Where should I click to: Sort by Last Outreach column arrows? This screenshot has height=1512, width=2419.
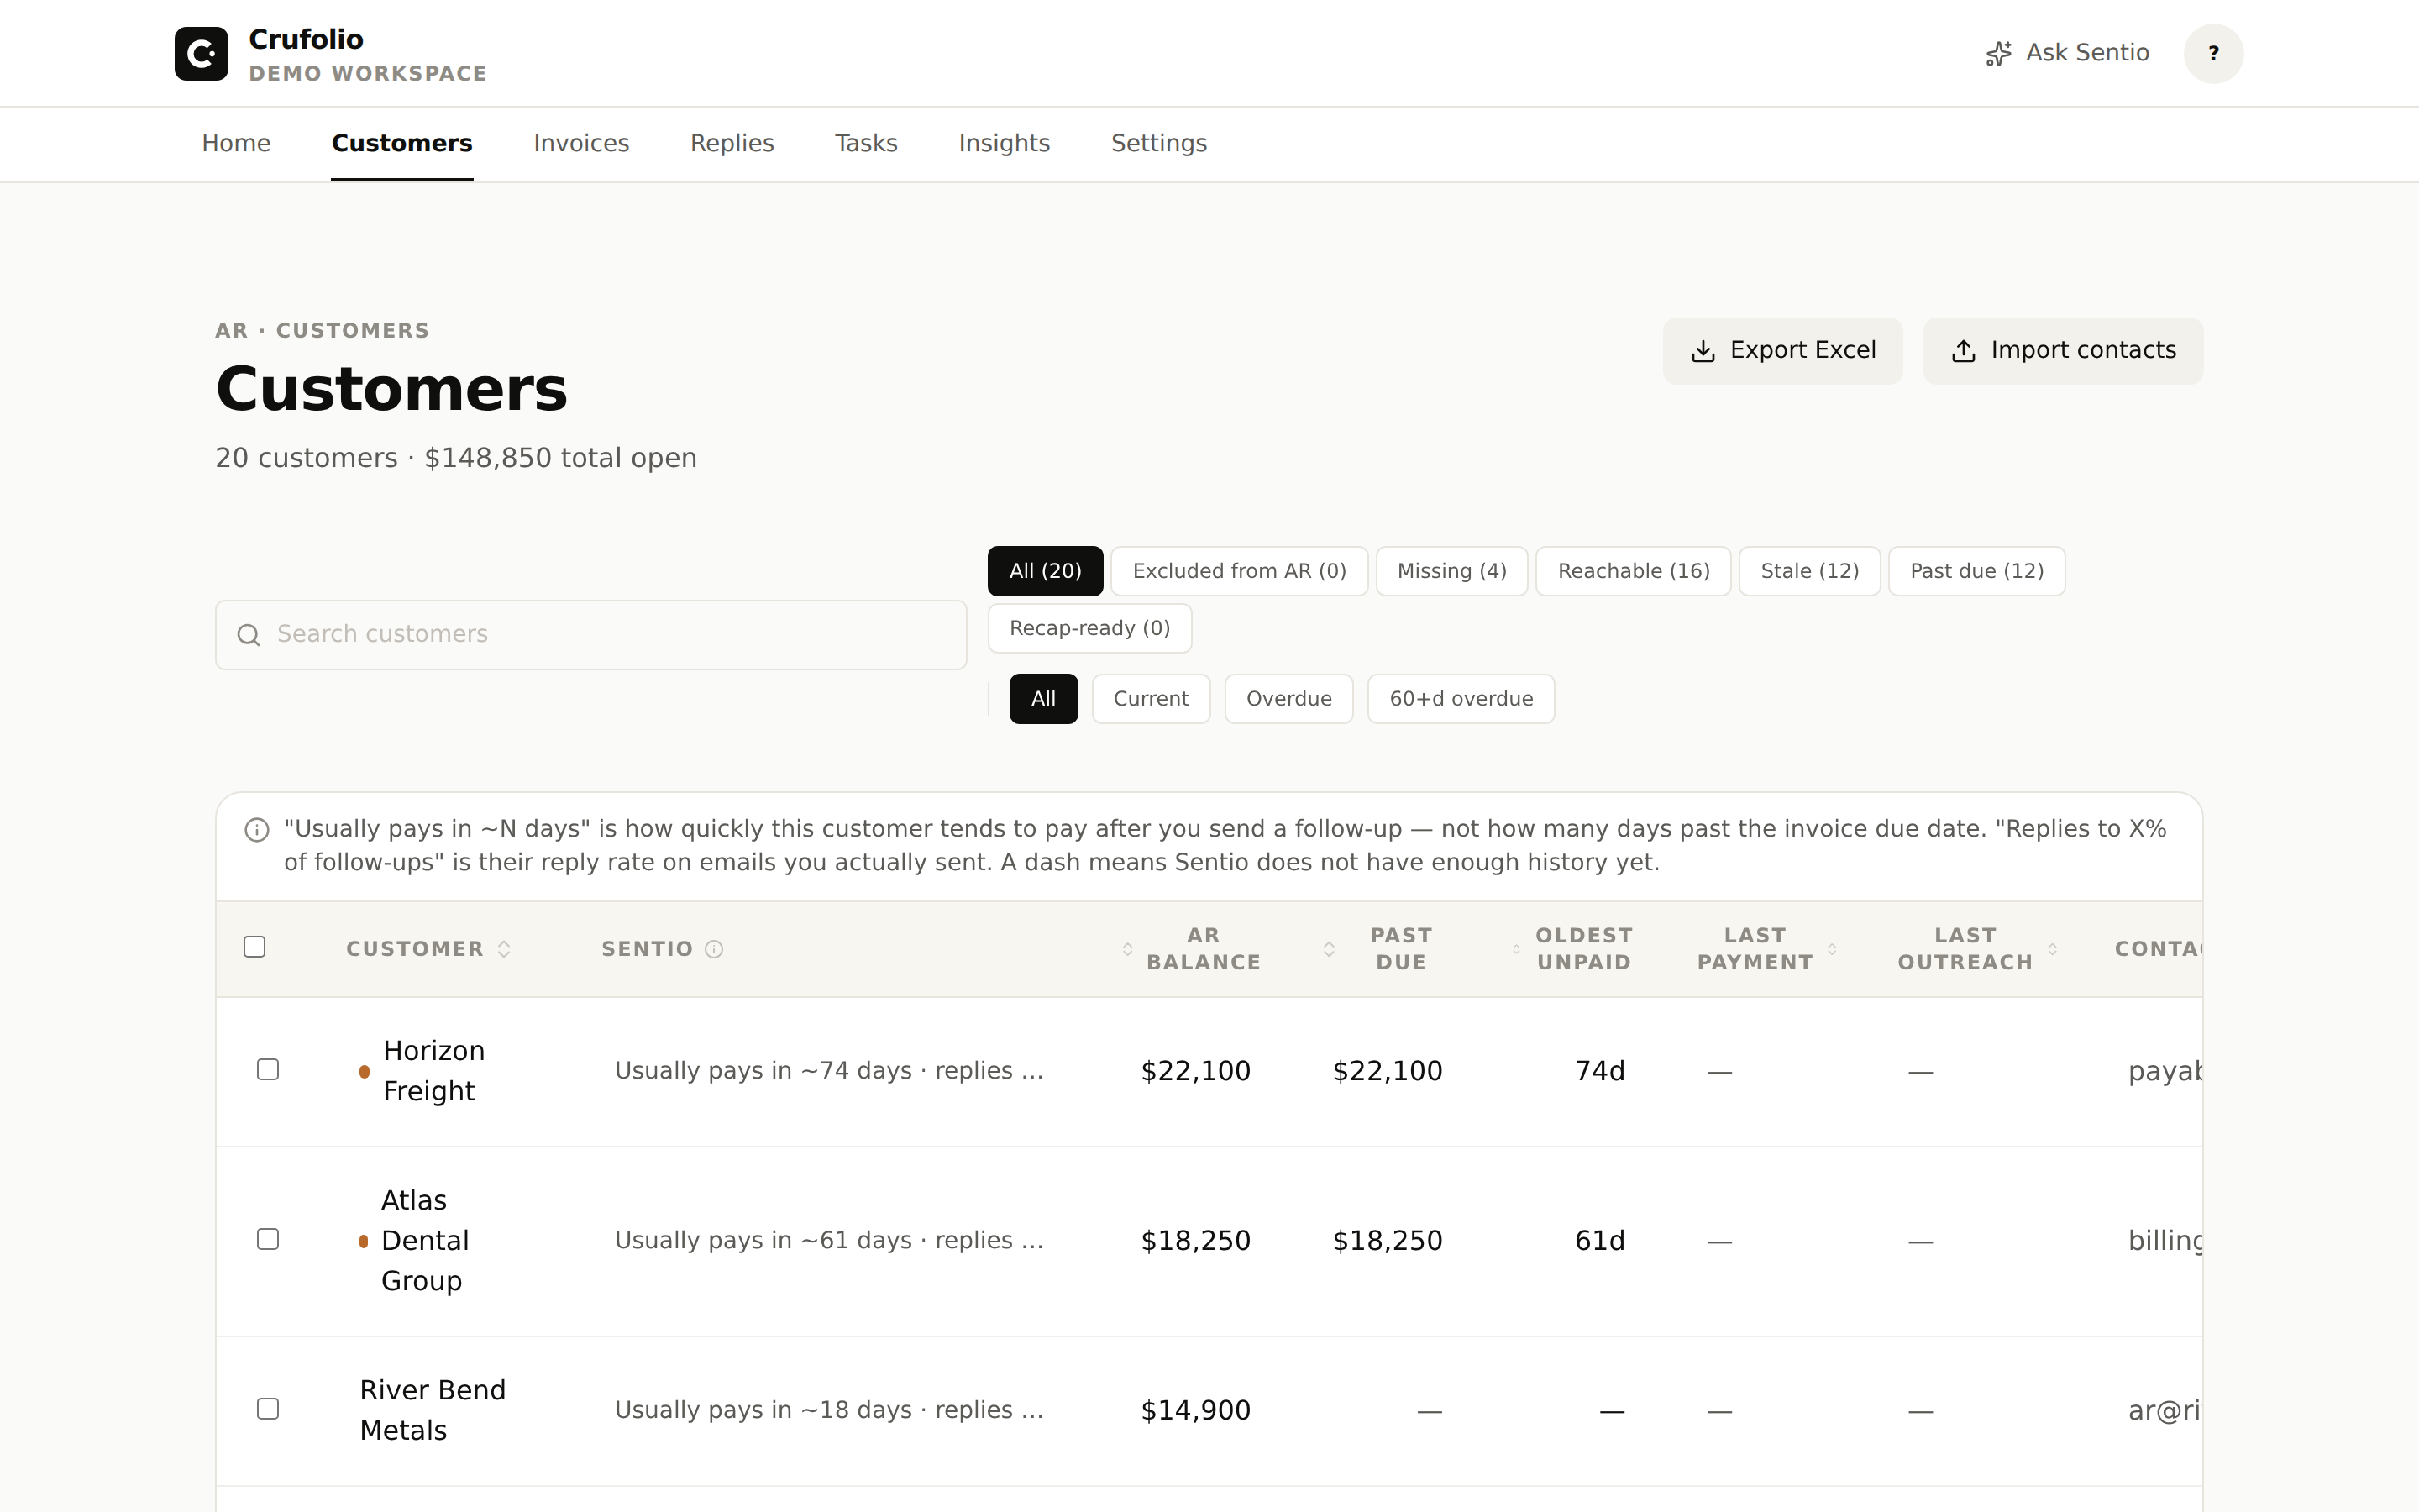[x=2052, y=949]
